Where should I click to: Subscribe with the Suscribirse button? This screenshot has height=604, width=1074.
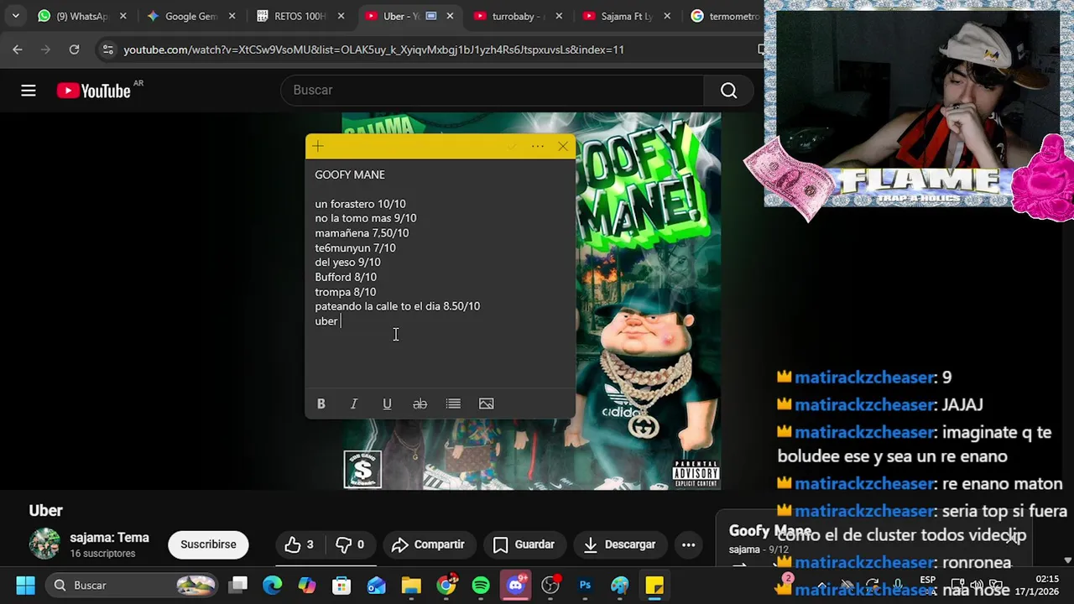coord(208,544)
